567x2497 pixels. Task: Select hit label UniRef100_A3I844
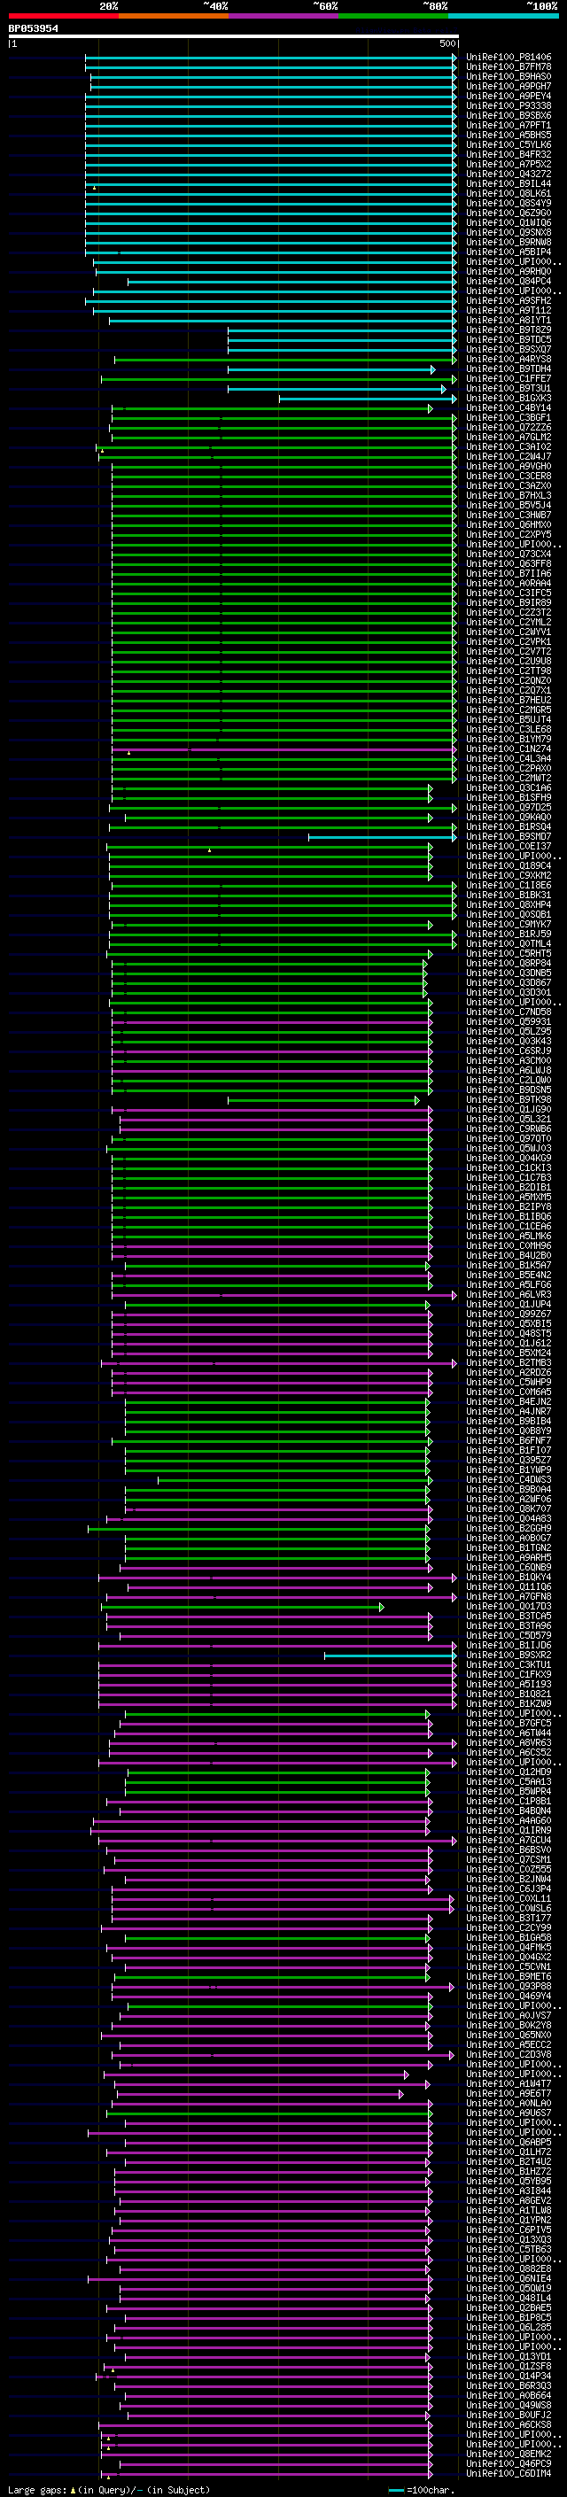(509, 2190)
